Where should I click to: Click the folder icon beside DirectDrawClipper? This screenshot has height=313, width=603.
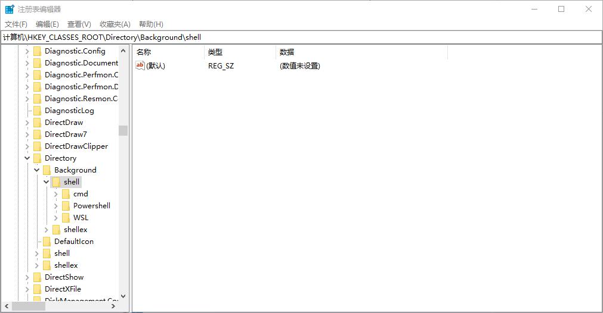coord(38,146)
